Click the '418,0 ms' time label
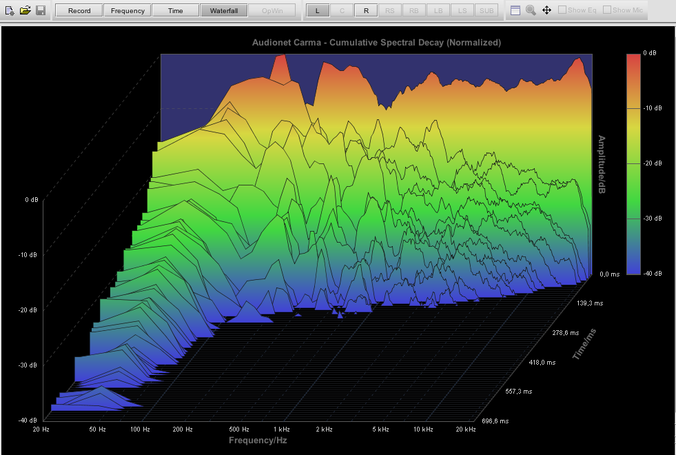676x455 pixels. point(542,362)
